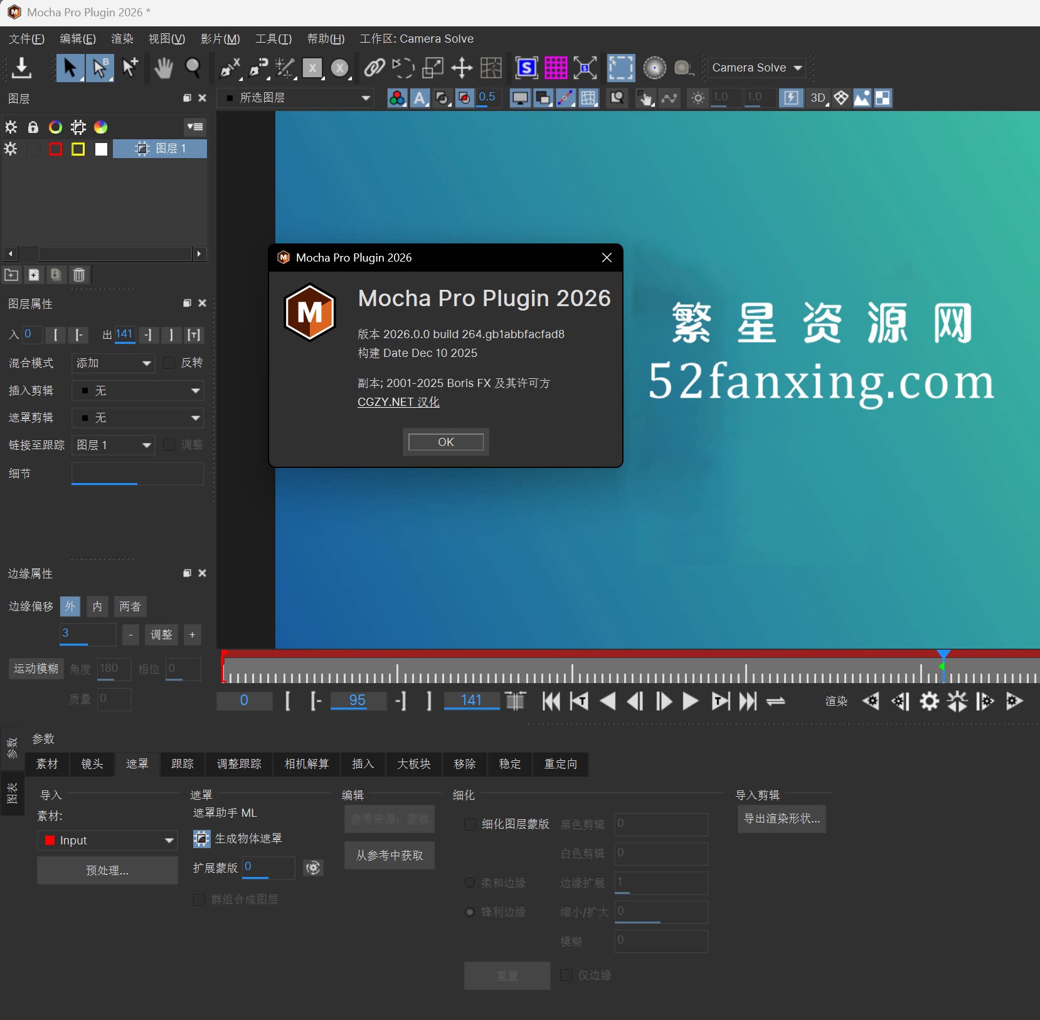Switch to the 跟踪 tab
Image resolution: width=1040 pixels, height=1020 pixels.
coord(183,763)
